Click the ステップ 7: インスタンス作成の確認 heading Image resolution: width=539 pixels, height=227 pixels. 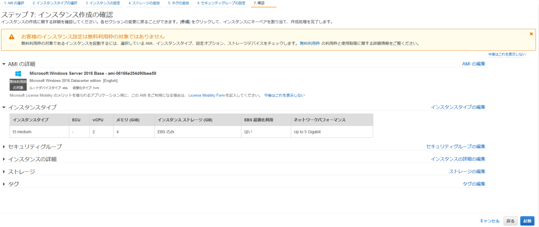tap(57, 14)
